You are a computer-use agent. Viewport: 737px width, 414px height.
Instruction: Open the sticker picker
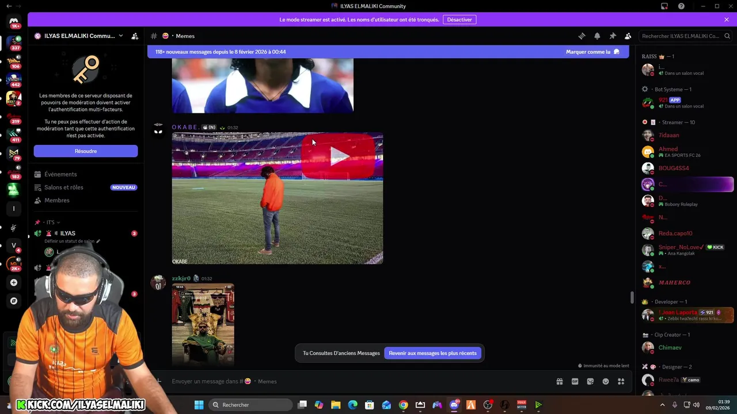[x=590, y=381]
